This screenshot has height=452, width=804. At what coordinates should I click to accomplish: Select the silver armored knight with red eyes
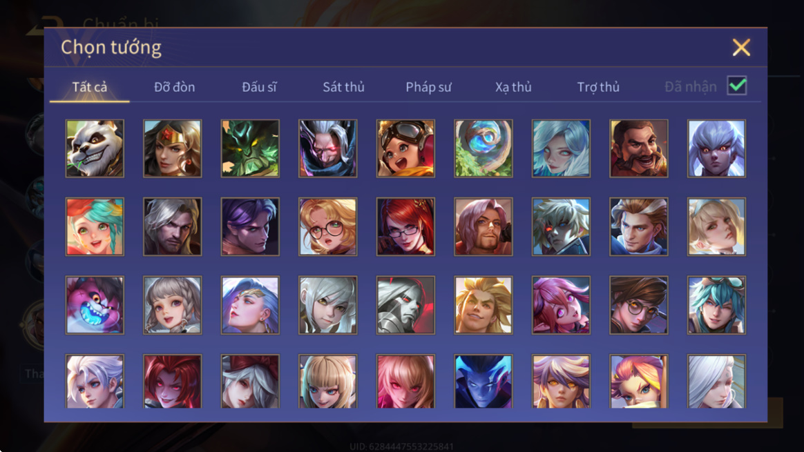tap(405, 306)
